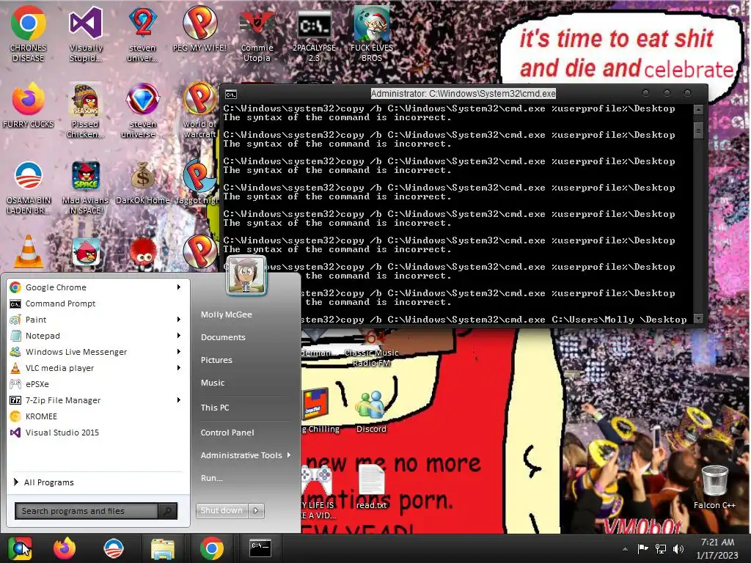Launch Firefox from the taskbar
This screenshot has height=563, width=751.
pos(65,548)
